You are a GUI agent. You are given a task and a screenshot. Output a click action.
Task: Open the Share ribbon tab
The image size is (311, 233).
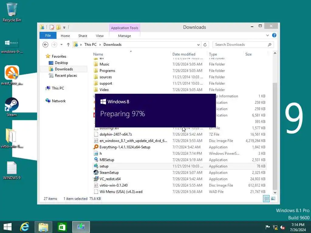83,36
